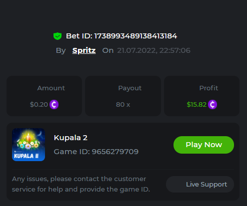Click the Payout card showing 80 x
This screenshot has height=206, width=247.
click(123, 96)
